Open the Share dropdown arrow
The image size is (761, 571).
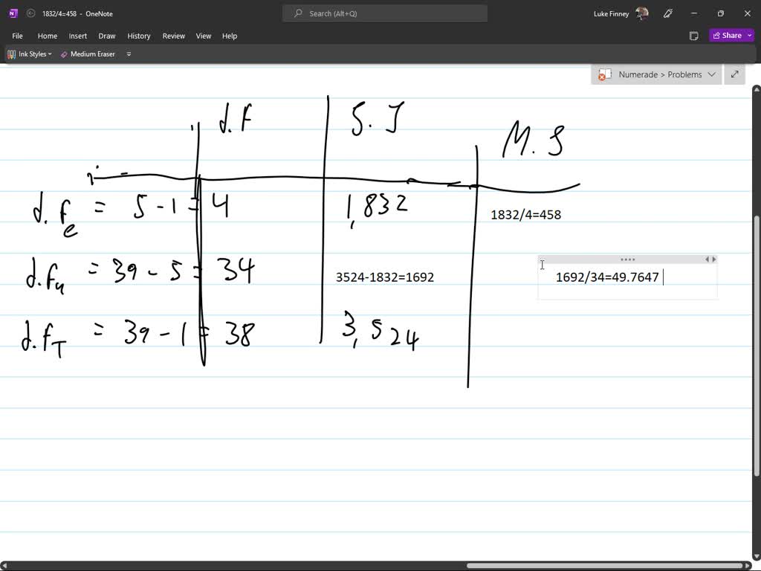tap(748, 35)
